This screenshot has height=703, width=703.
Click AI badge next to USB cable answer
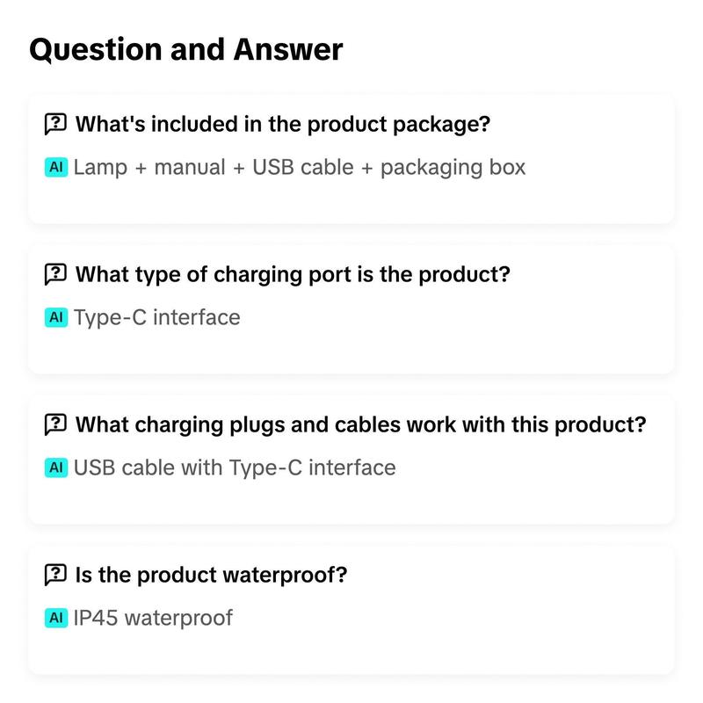coord(56,467)
